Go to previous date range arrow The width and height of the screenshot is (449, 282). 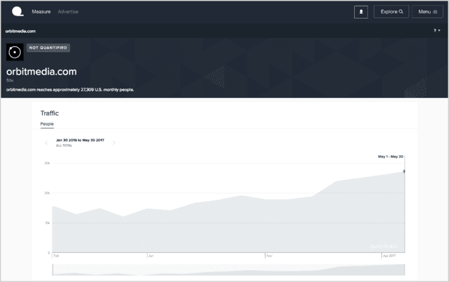[46, 143]
